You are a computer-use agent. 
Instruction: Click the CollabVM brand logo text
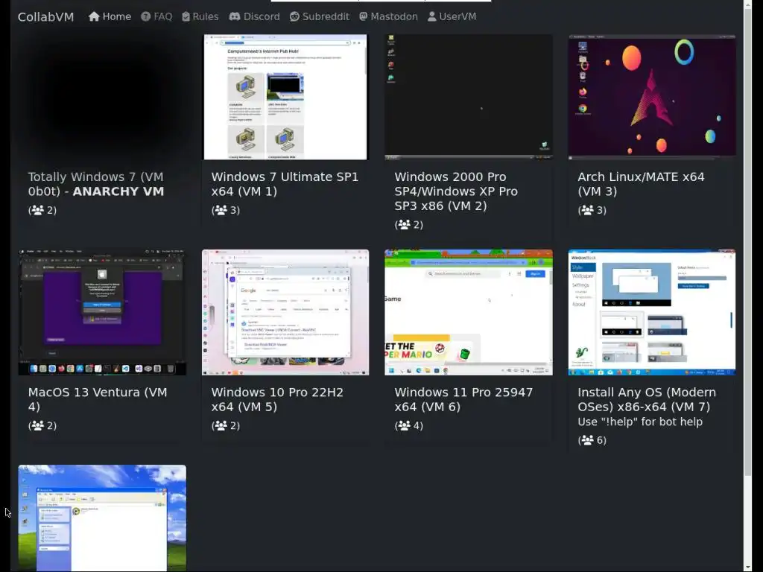click(x=45, y=17)
